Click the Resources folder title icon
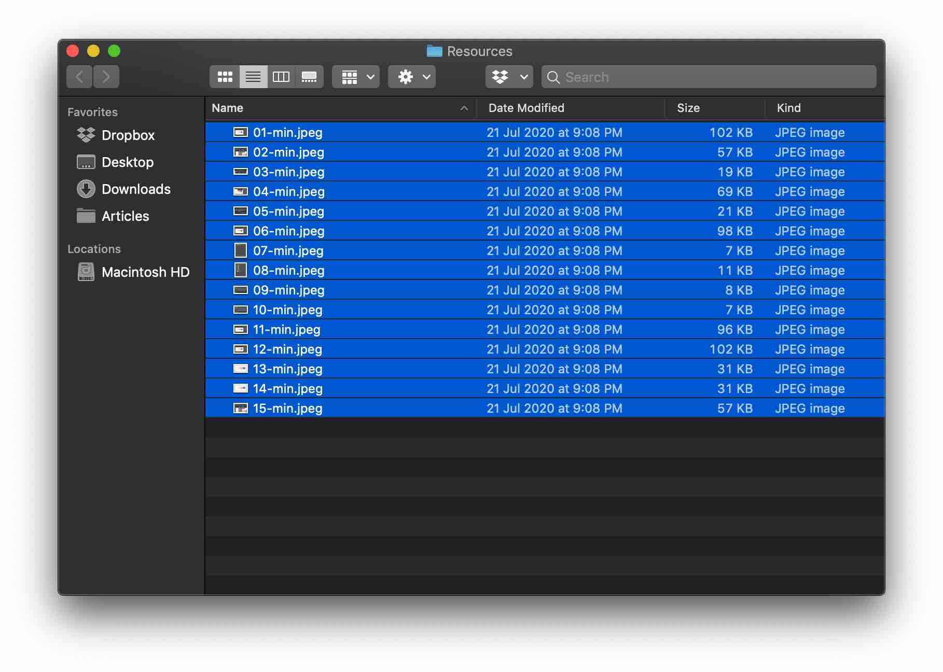Image resolution: width=943 pixels, height=672 pixels. click(x=434, y=51)
